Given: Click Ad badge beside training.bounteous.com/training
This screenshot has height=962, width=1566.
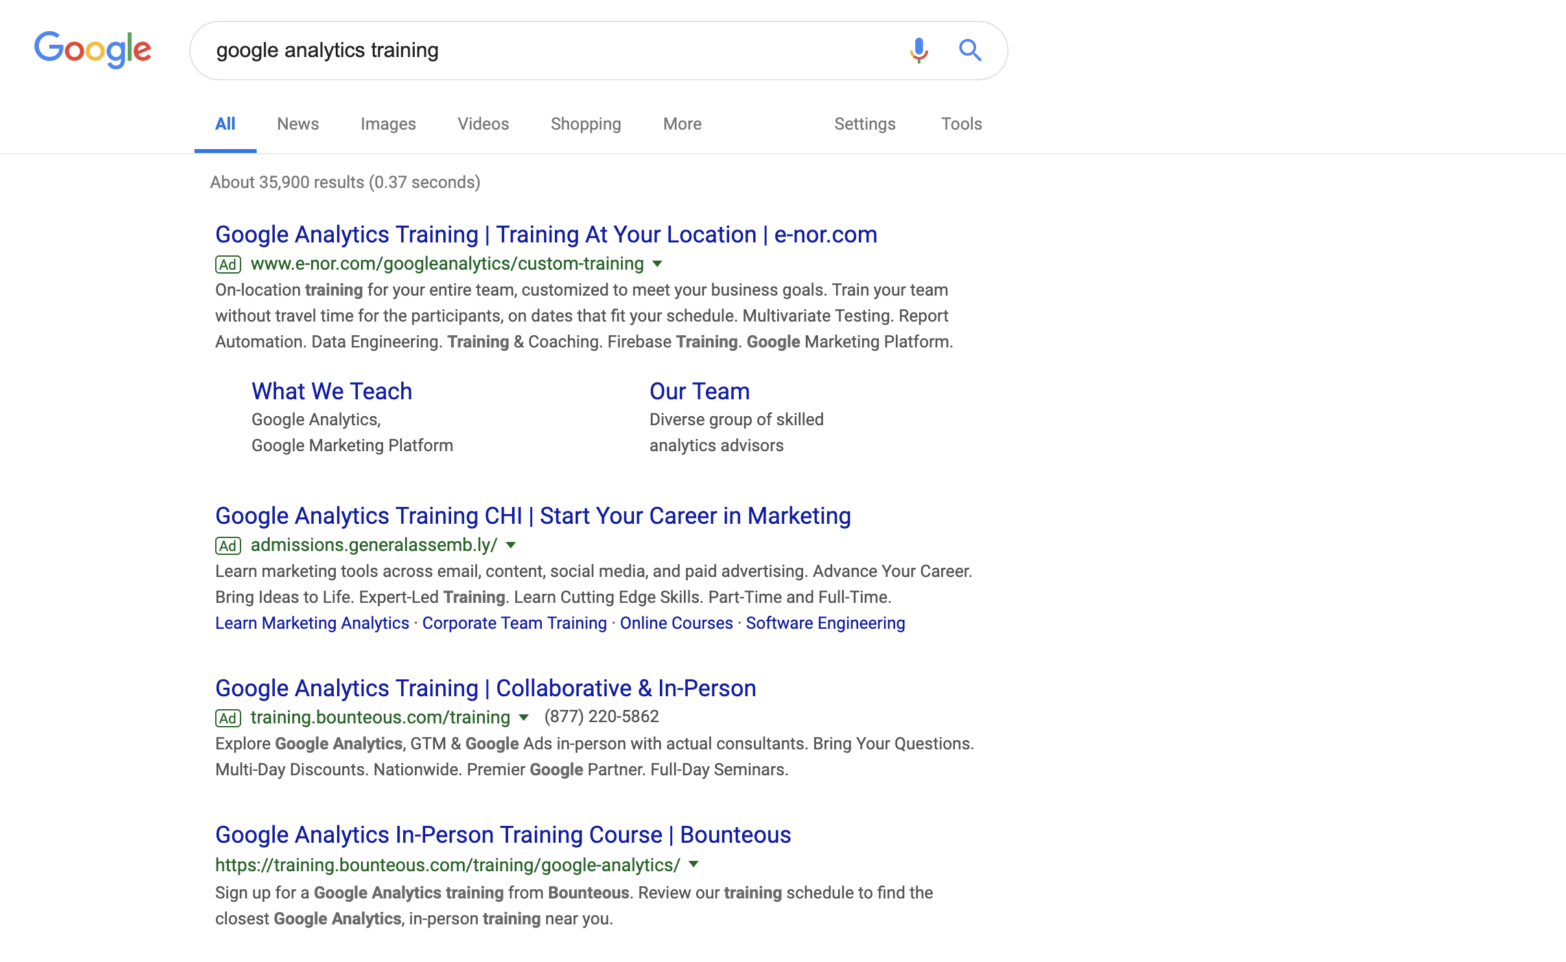Looking at the screenshot, I should (x=228, y=718).
